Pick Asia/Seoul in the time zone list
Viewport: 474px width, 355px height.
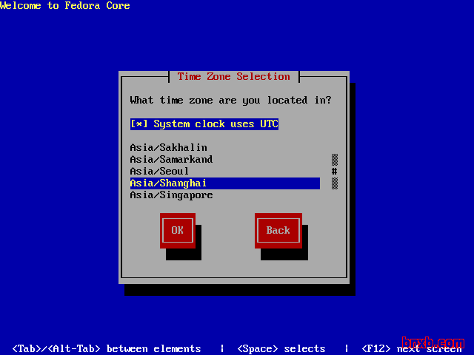point(159,172)
